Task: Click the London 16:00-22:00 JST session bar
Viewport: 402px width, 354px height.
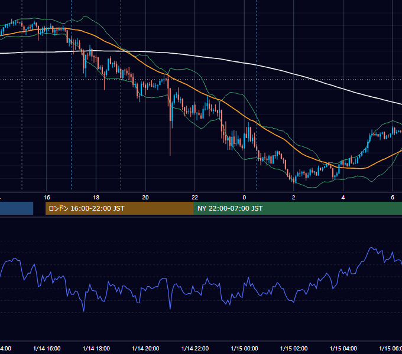Action: coord(119,208)
